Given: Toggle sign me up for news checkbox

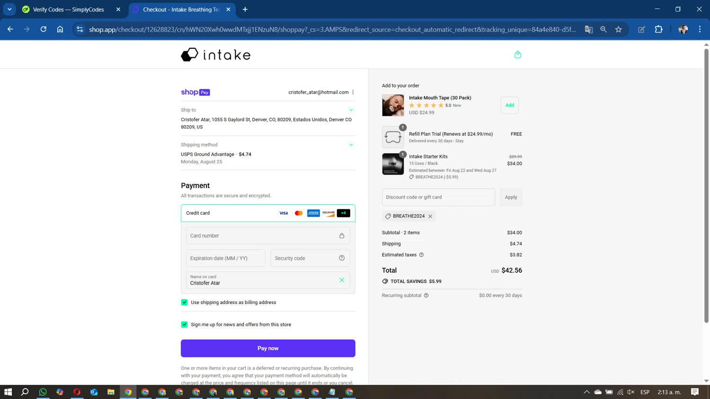Looking at the screenshot, I should [185, 325].
